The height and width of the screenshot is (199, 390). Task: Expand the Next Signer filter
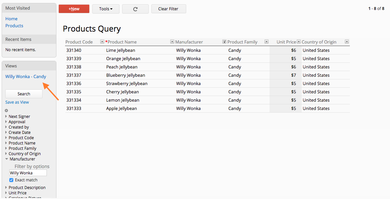pos(6,116)
